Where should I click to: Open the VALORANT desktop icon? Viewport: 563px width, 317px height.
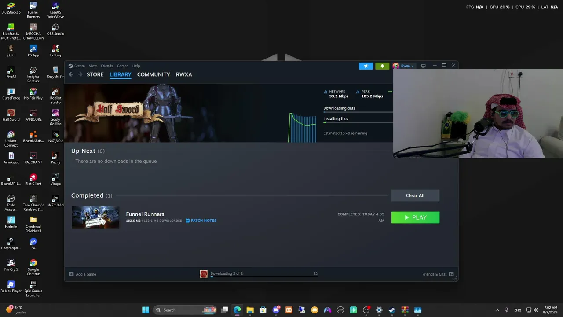[x=33, y=158]
